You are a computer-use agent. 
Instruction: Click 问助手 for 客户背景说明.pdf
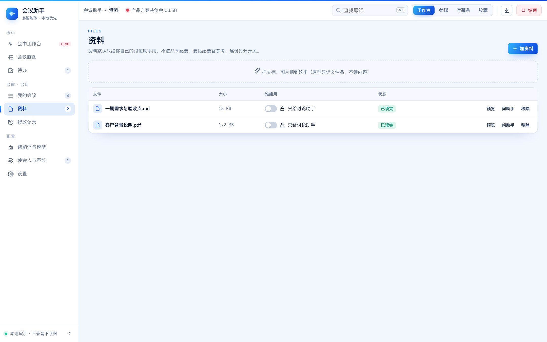(508, 125)
